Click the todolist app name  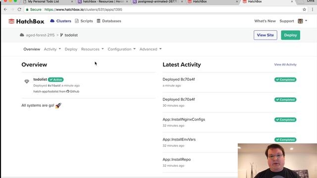point(40,80)
